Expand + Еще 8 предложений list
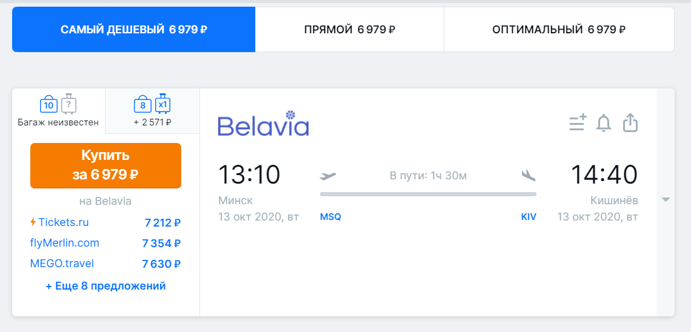Image resolution: width=691 pixels, height=332 pixels. [105, 286]
